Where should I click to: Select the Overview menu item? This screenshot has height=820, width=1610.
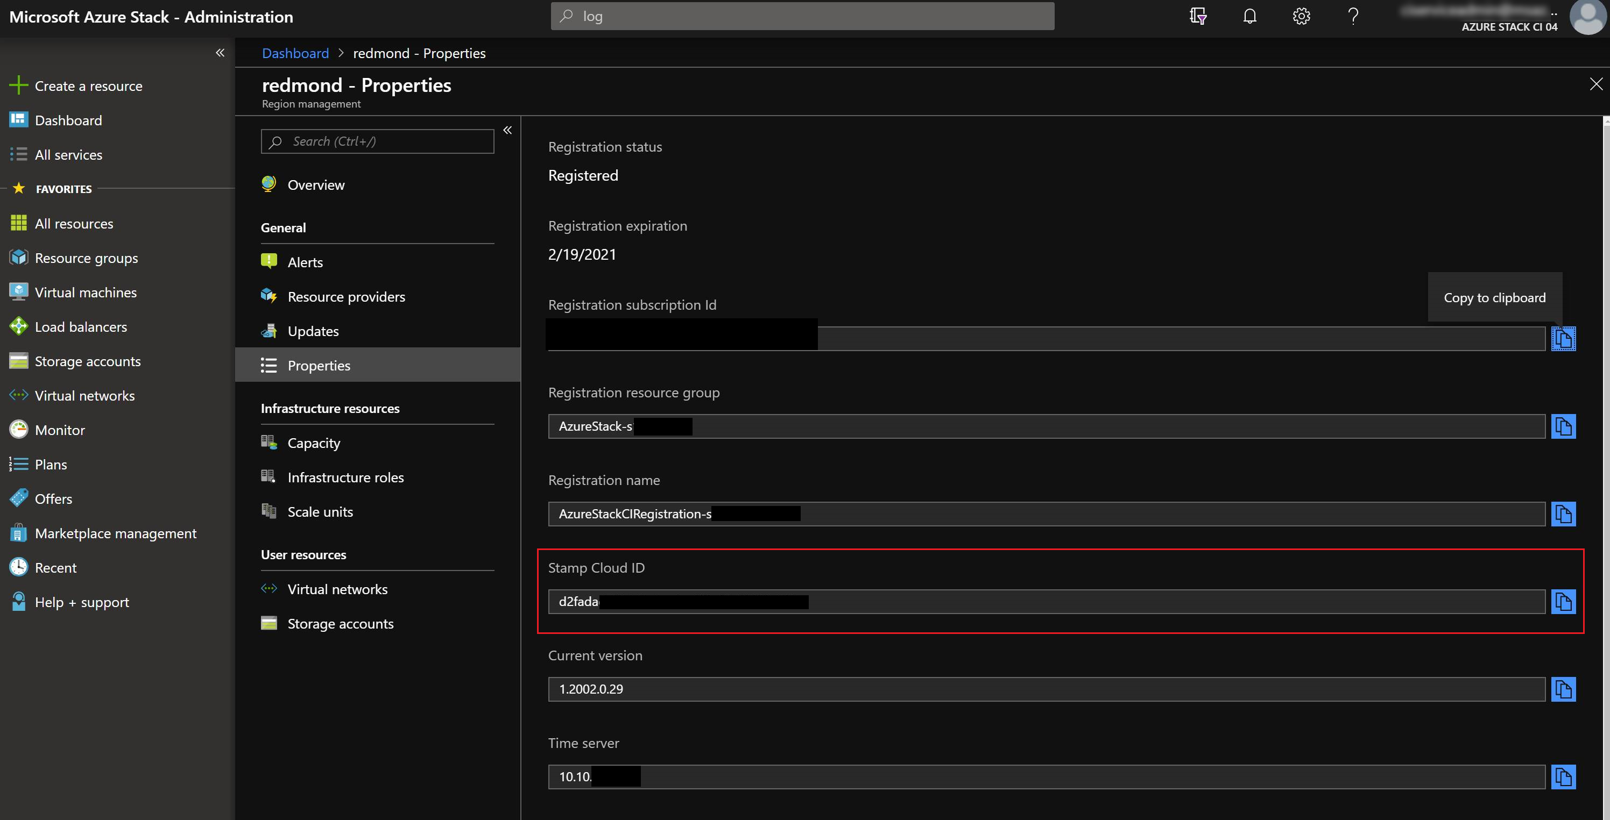tap(315, 184)
